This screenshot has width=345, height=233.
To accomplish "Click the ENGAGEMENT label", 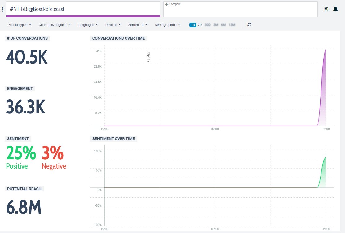I will pos(20,88).
